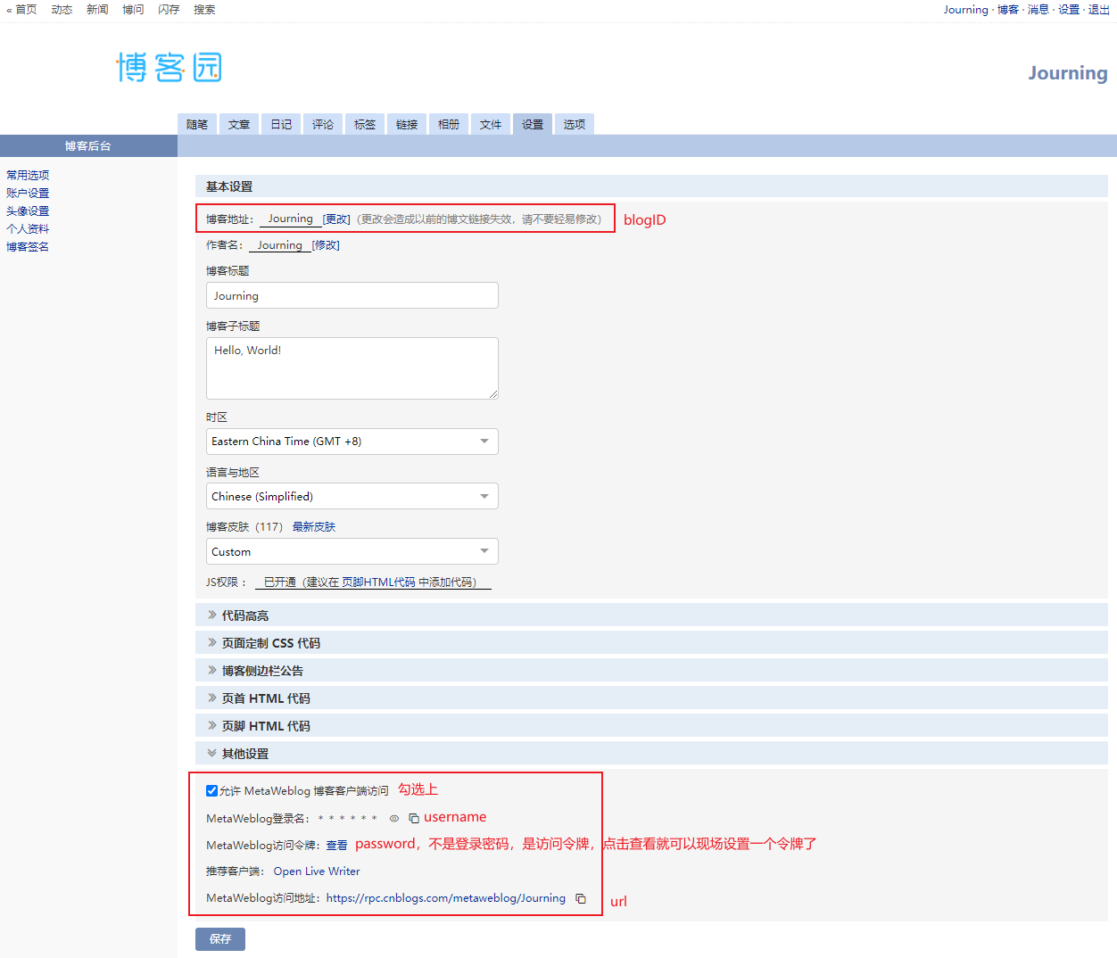The image size is (1117, 958).
Task: Switch to the 文件 tab
Action: [491, 125]
